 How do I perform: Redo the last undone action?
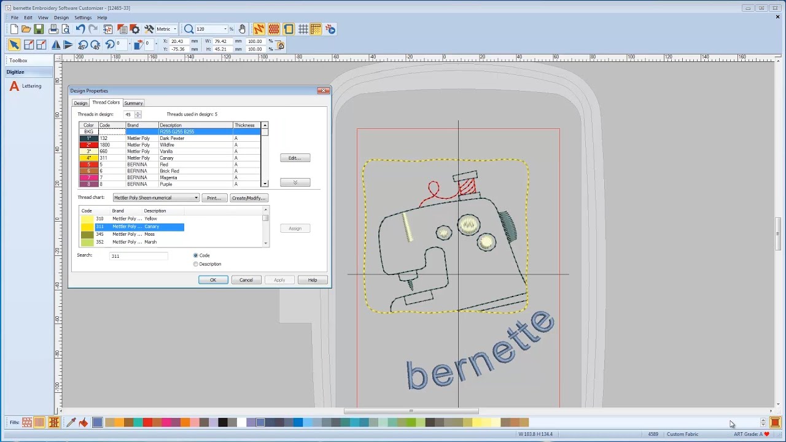pos(93,29)
